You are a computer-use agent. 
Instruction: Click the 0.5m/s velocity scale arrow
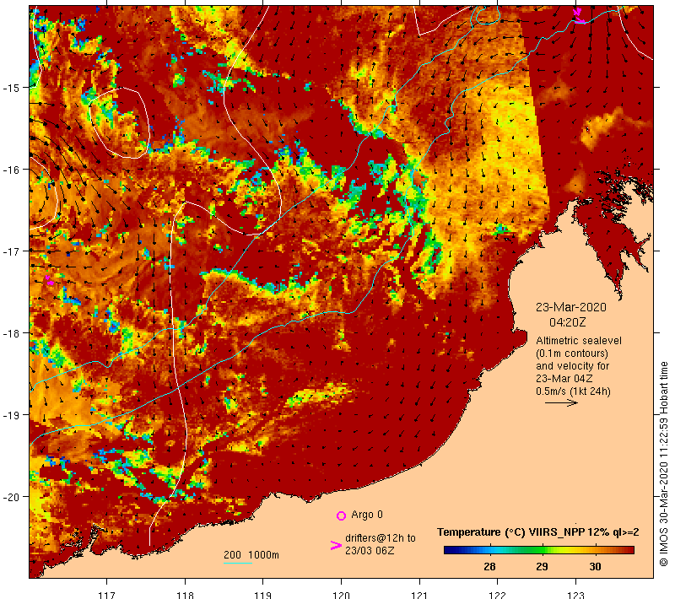(561, 402)
